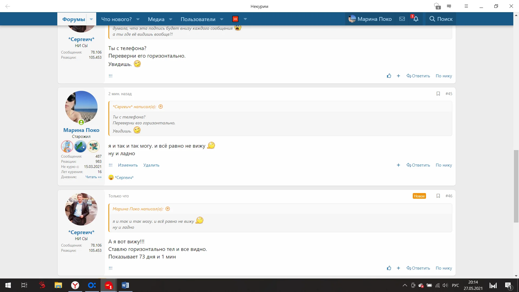Click Изменить to edit post #45
This screenshot has height=292, width=519.
pos(128,165)
